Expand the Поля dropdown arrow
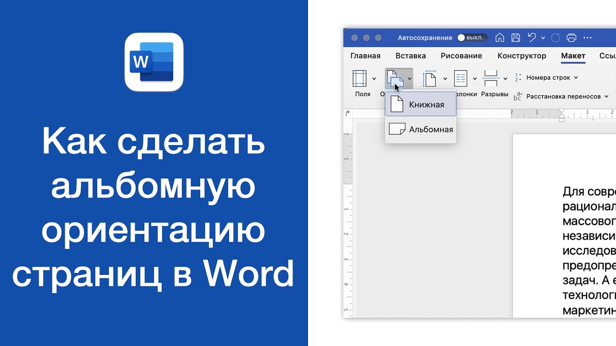Image resolution: width=616 pixels, height=346 pixels. [374, 78]
